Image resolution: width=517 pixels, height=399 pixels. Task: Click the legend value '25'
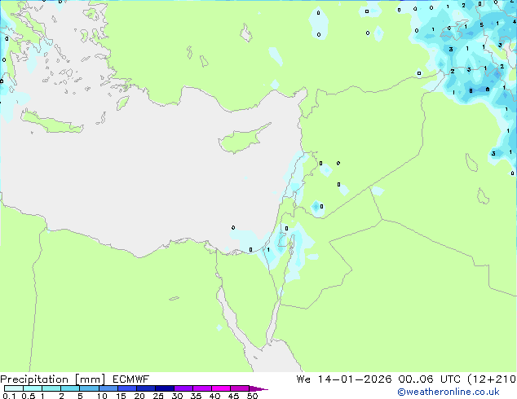158,396
